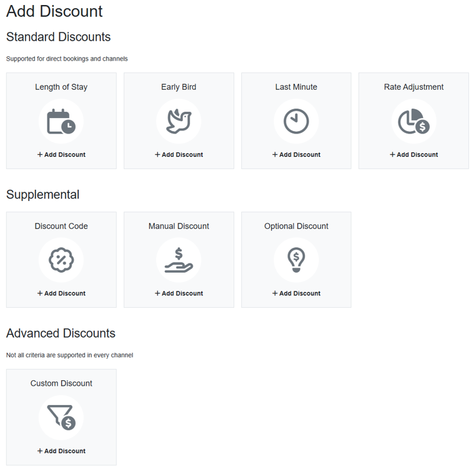The height and width of the screenshot is (470, 471).
Task: Add a Last Minute discount
Action: point(296,155)
